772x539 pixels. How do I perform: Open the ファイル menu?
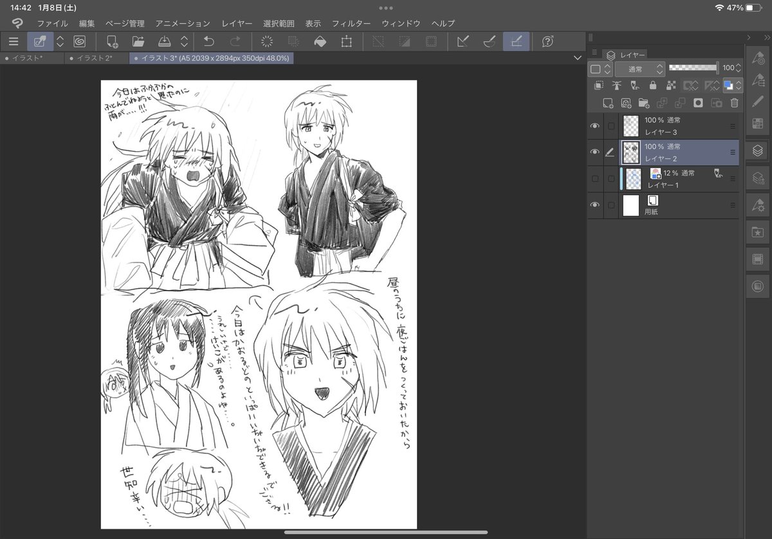coord(52,23)
